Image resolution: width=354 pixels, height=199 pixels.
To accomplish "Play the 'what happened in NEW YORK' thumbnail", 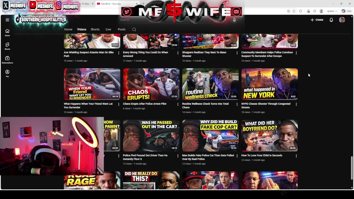I will pos(270,84).
